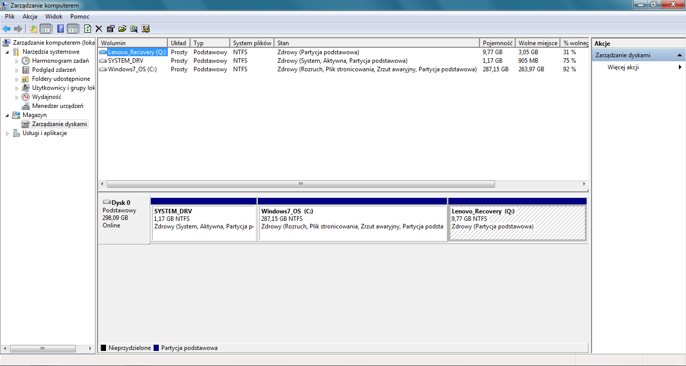Click the Podgląd zdarzeń tree icon

26,70
